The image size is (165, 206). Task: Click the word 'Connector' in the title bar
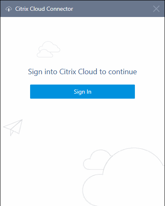60,9
